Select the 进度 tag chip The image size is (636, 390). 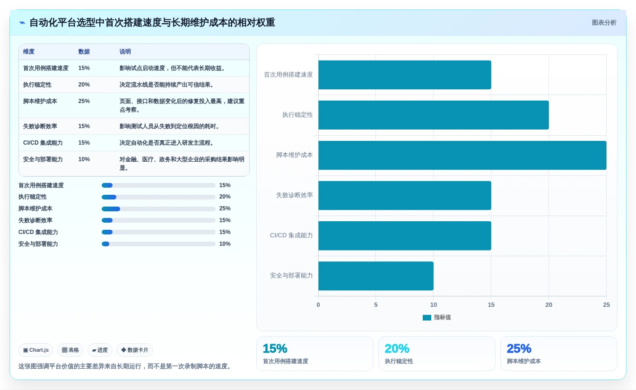click(x=100, y=350)
